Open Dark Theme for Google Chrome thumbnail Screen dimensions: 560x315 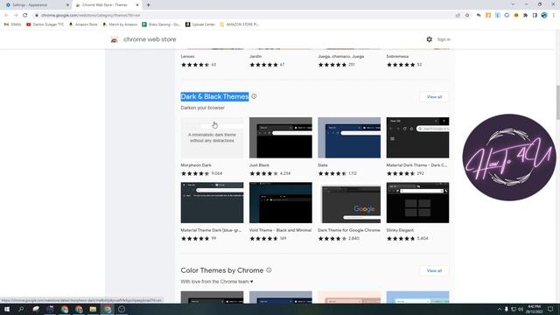(x=349, y=202)
